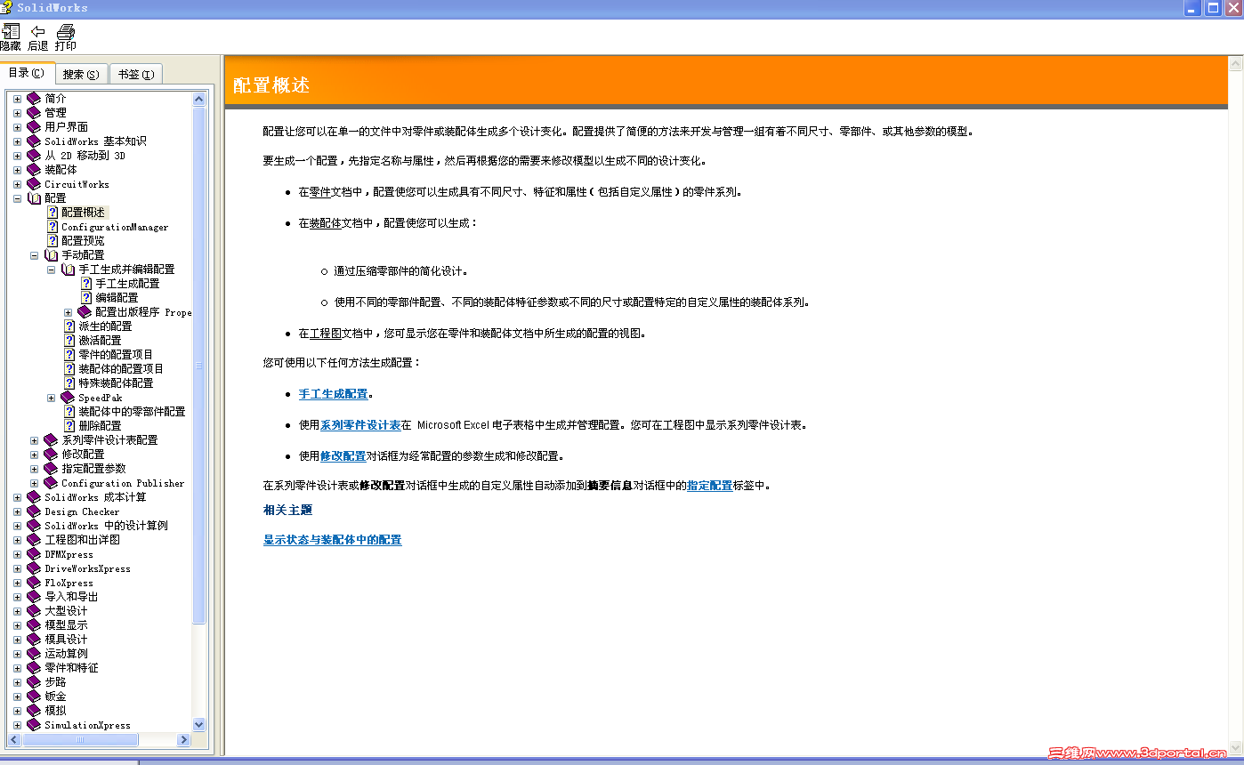Open 显示状态与装配体中的配置 related link
This screenshot has width=1244, height=765.
point(332,540)
